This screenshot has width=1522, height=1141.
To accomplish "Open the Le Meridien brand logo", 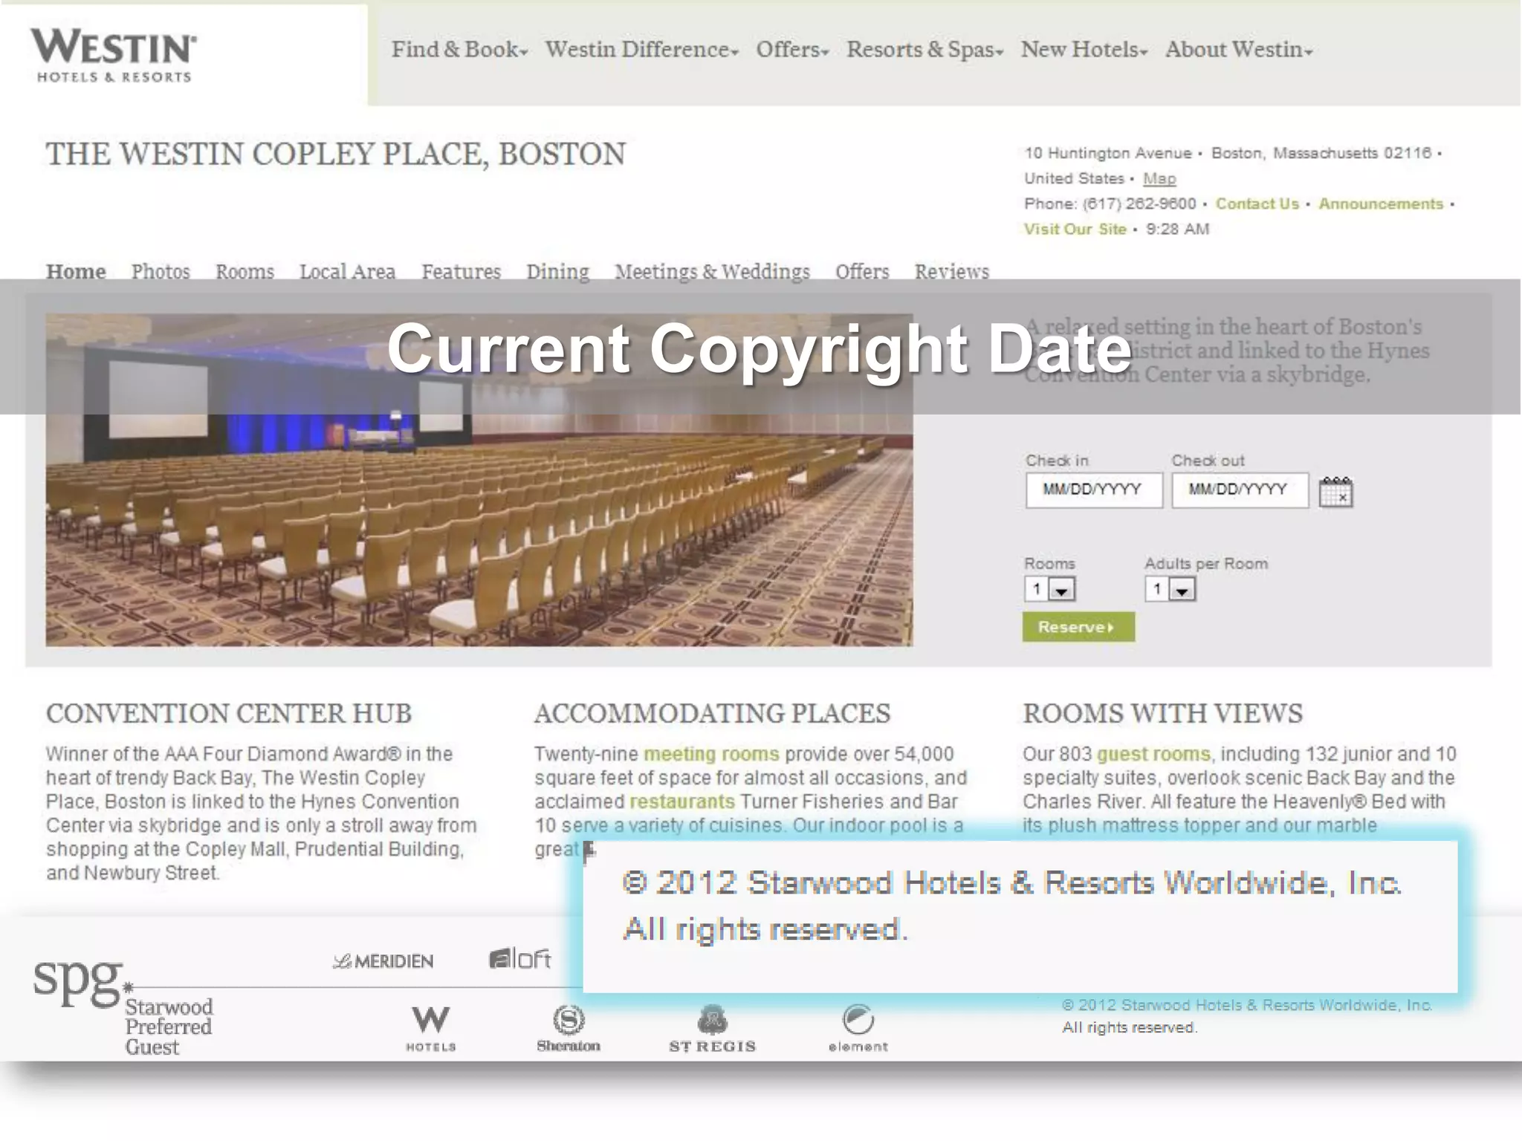I will pos(383,961).
